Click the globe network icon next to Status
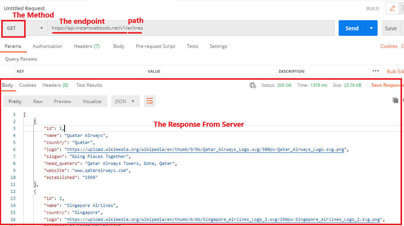The width and height of the screenshot is (404, 226). (253, 85)
